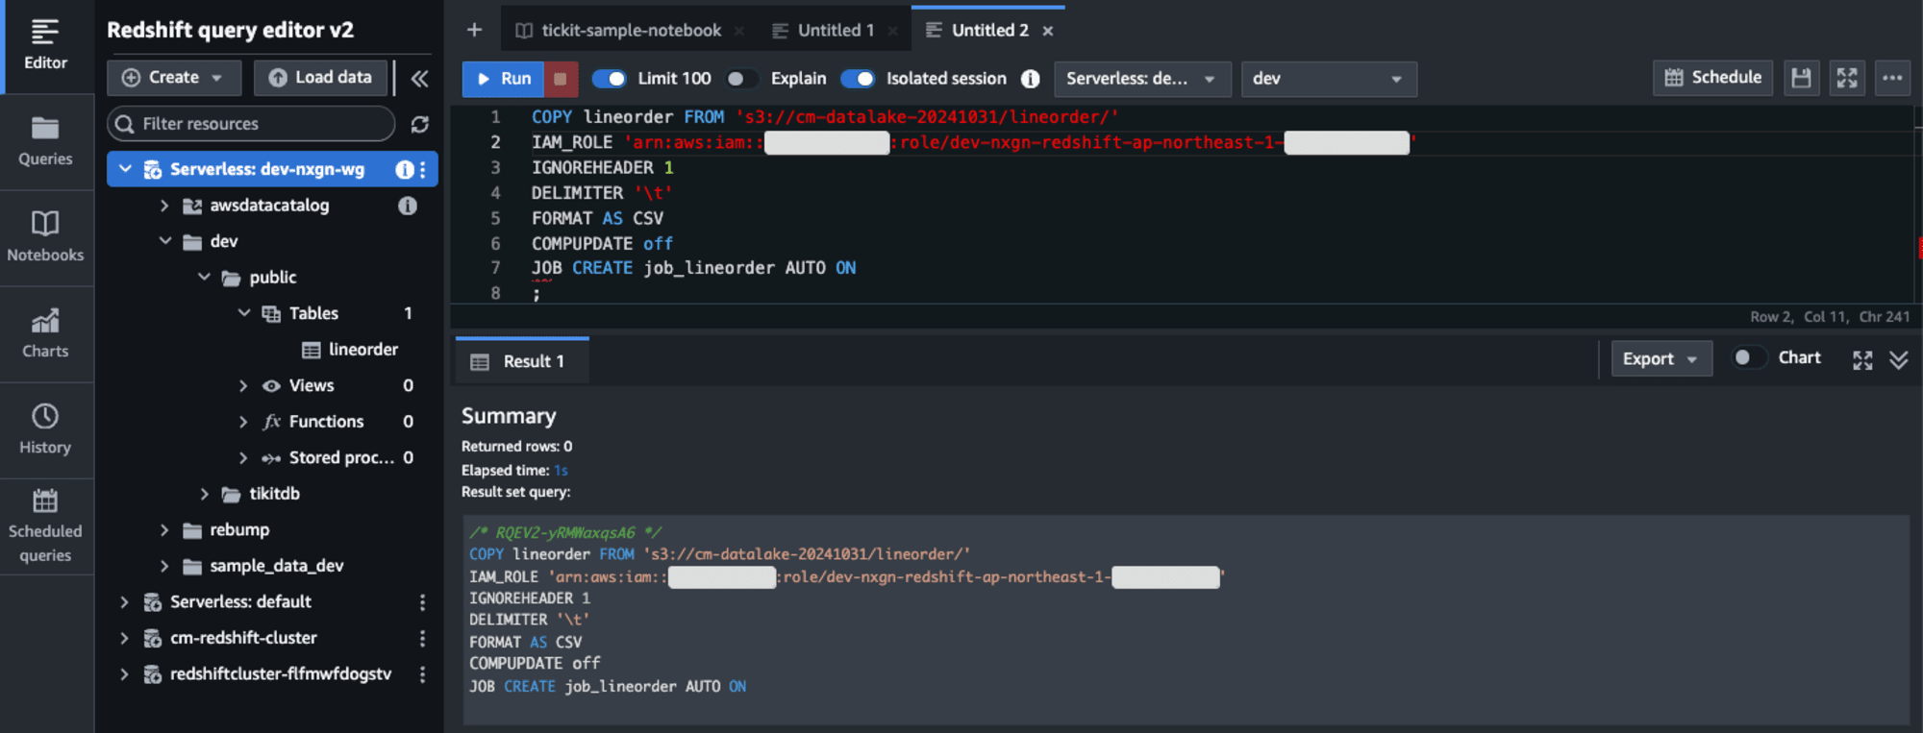Open the Serverless workgroup dropdown
The height and width of the screenshot is (733, 1923).
click(x=1142, y=79)
